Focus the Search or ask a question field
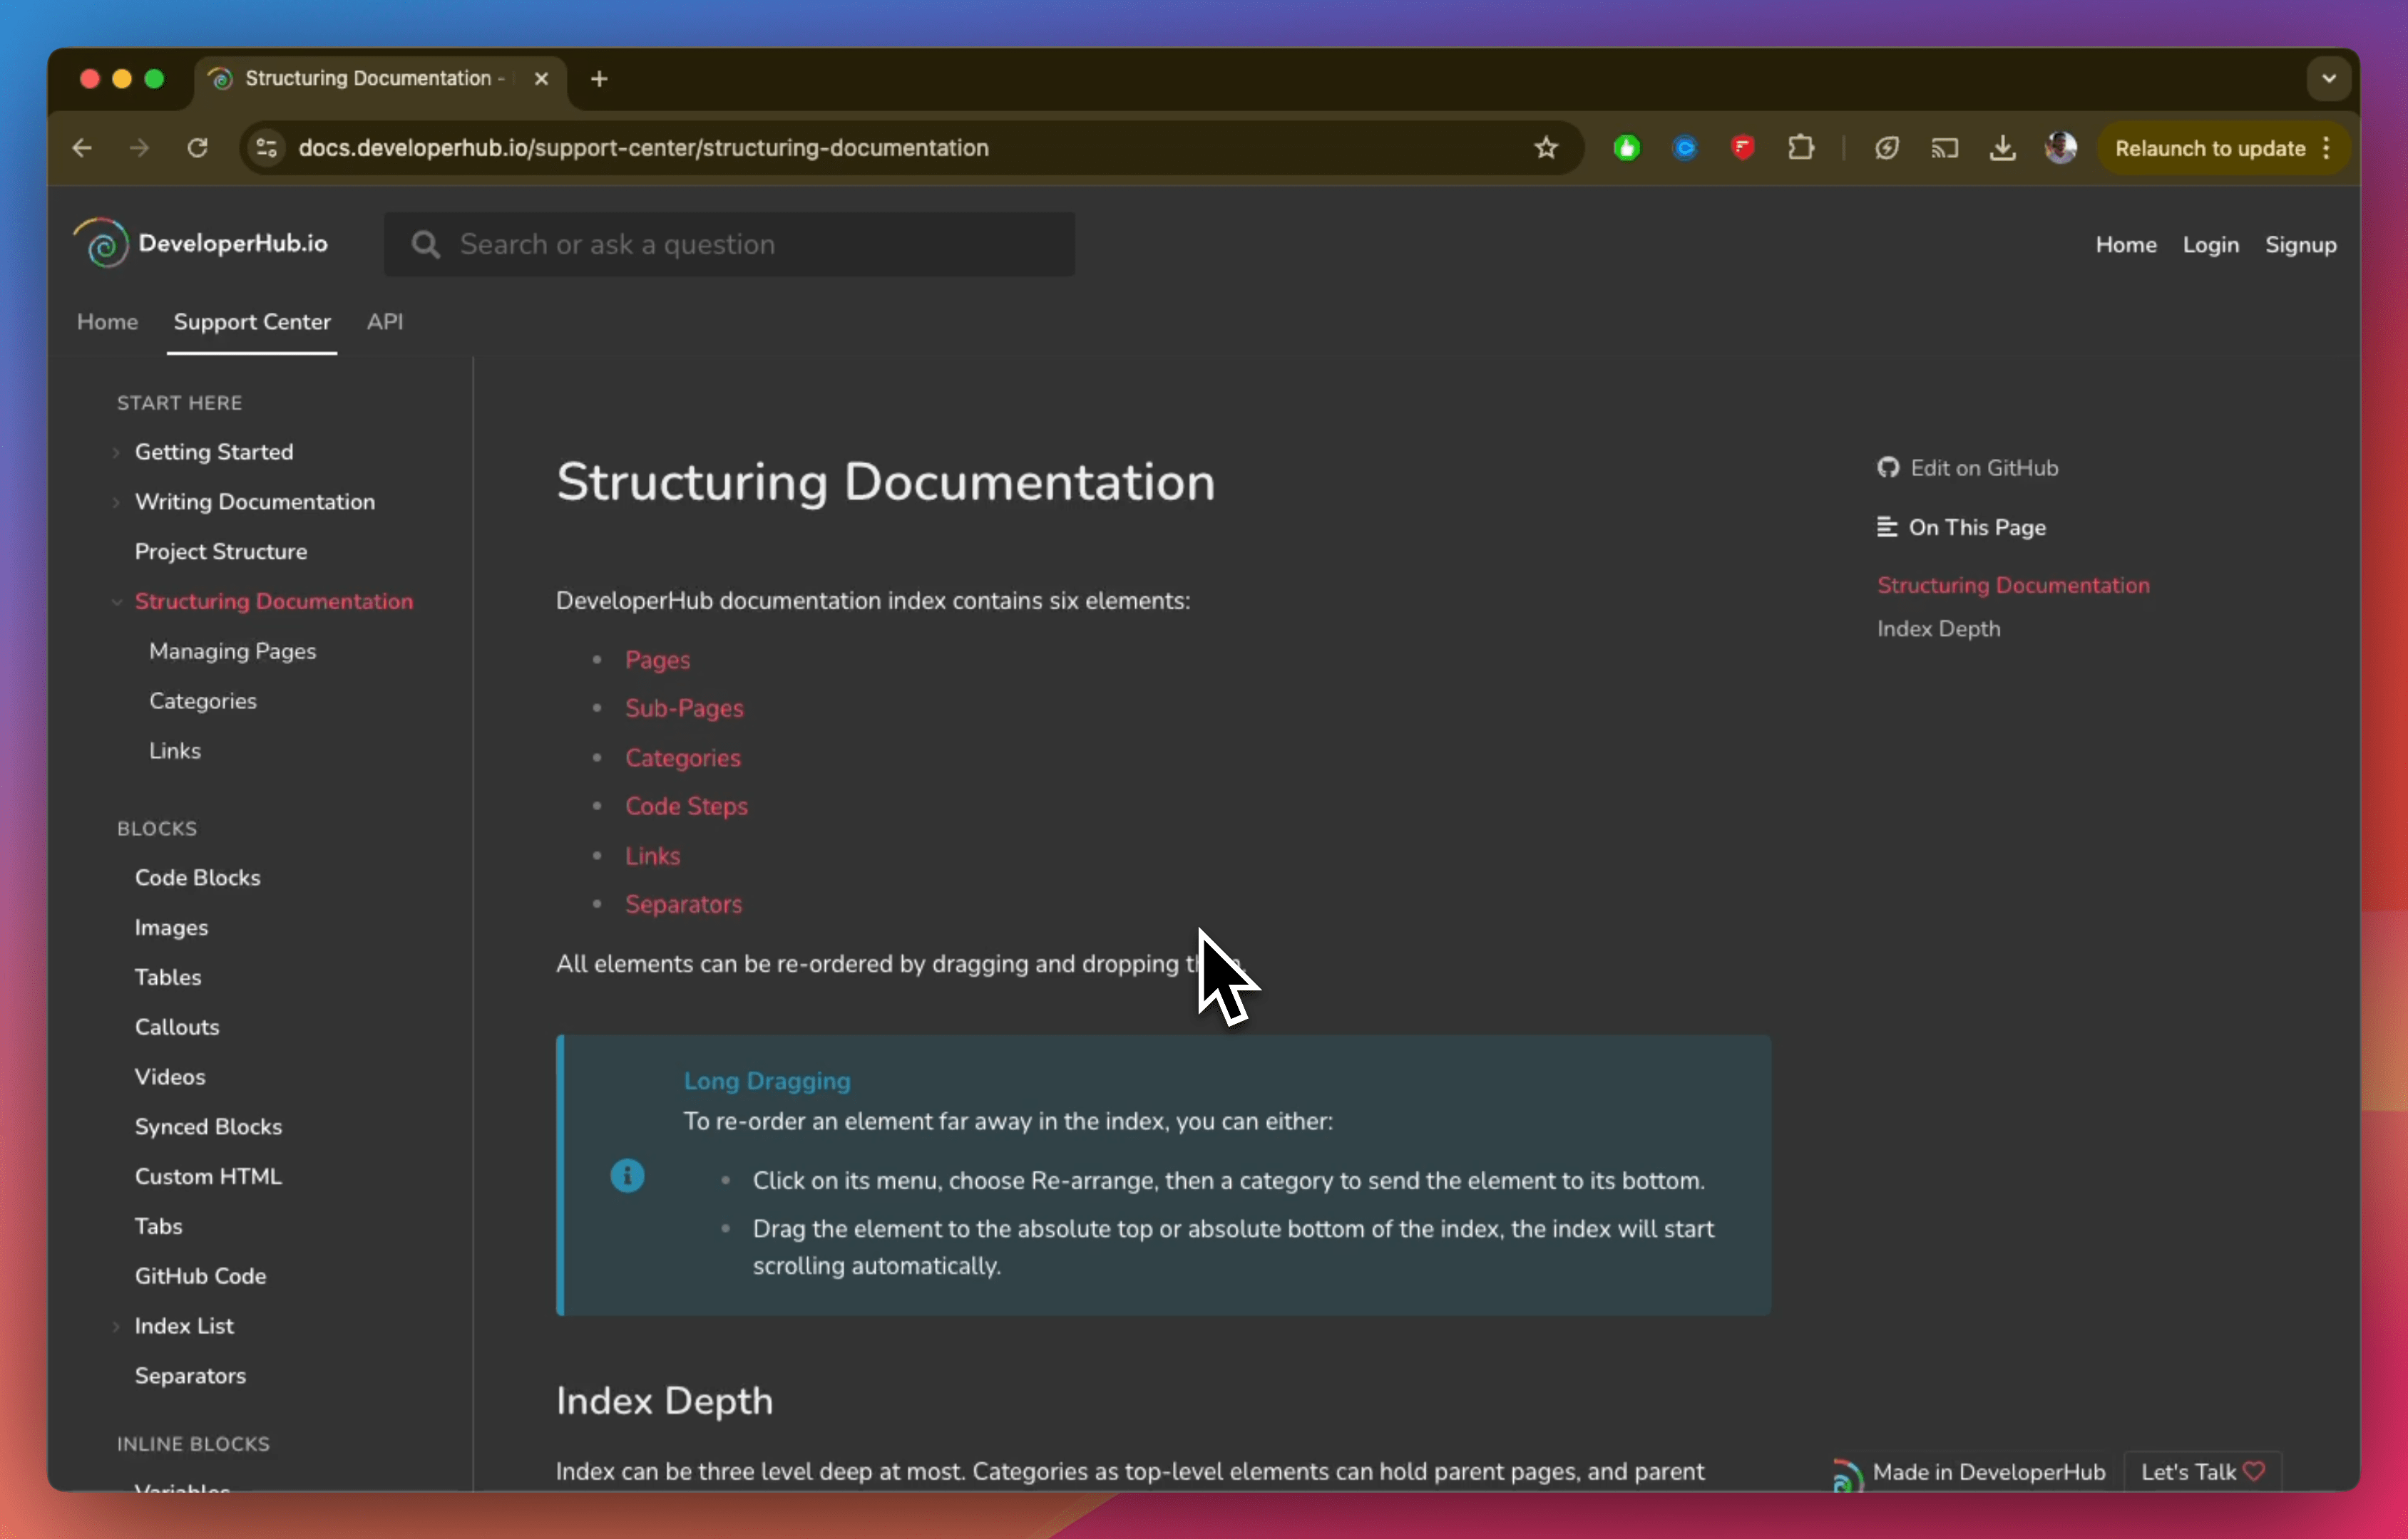The image size is (2408, 1539). click(x=729, y=245)
